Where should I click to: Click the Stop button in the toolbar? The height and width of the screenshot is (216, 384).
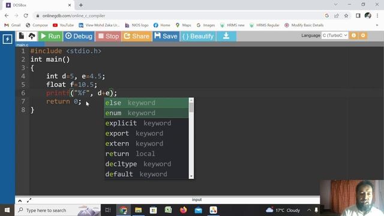coord(108,36)
